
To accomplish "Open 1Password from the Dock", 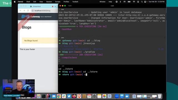I will [109, 96].
